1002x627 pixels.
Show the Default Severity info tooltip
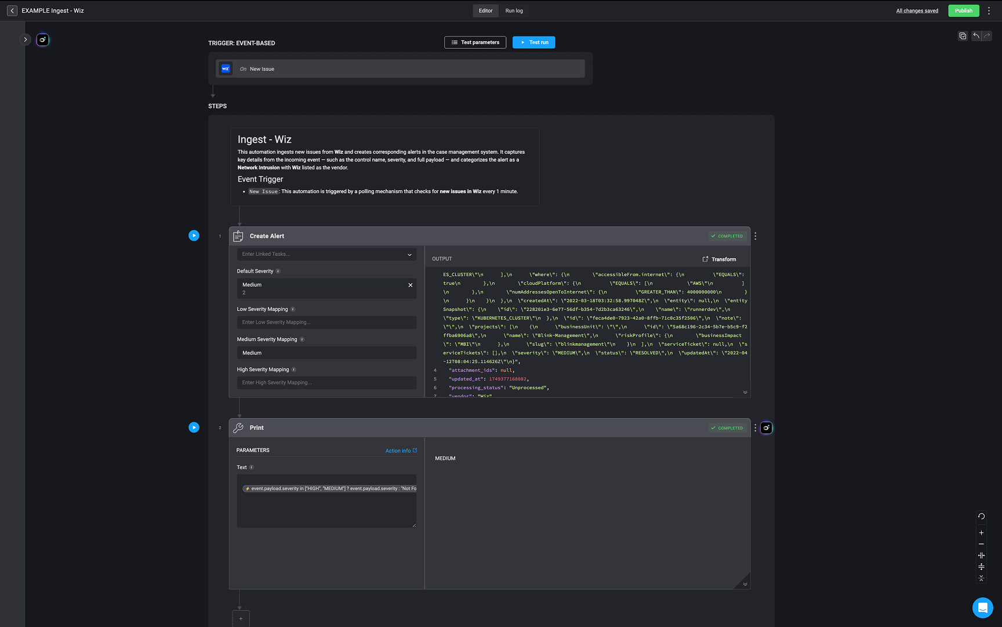(x=278, y=271)
